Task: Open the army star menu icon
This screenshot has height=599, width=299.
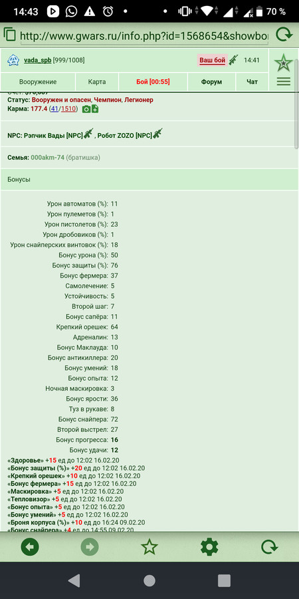Action: 283,63
